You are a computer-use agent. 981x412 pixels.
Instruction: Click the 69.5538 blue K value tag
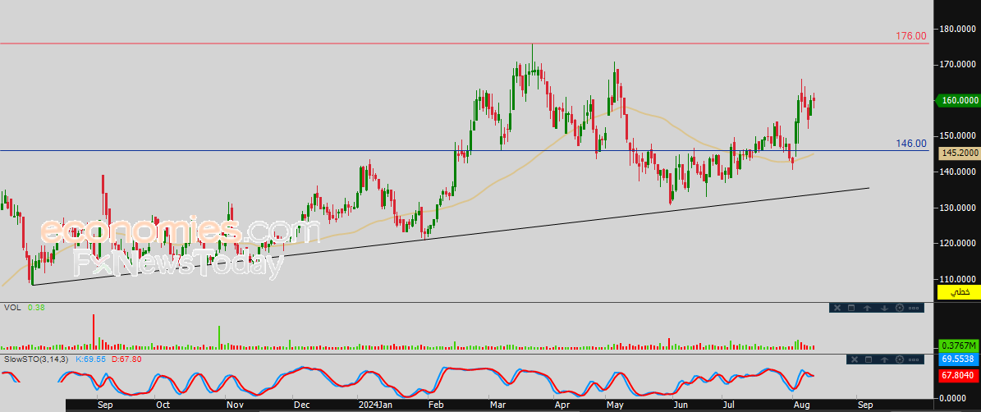tap(959, 360)
